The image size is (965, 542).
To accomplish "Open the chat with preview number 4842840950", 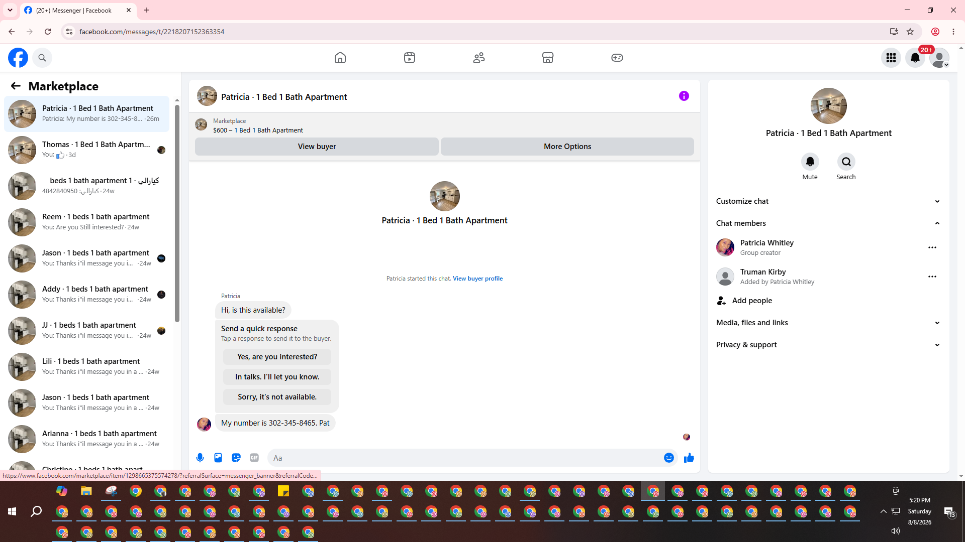I will click(x=86, y=186).
